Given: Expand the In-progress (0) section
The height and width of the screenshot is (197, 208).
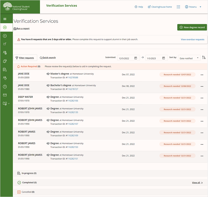Looking at the screenshot, I should (110, 173).
